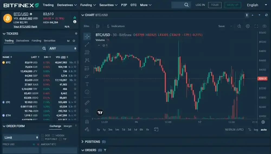Select the crosshair cursor tool

pos(87,37)
